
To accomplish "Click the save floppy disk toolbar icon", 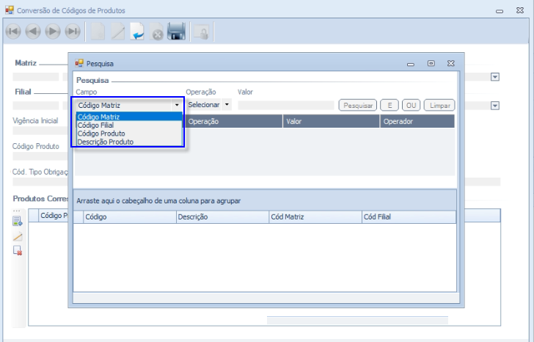I will (x=176, y=32).
